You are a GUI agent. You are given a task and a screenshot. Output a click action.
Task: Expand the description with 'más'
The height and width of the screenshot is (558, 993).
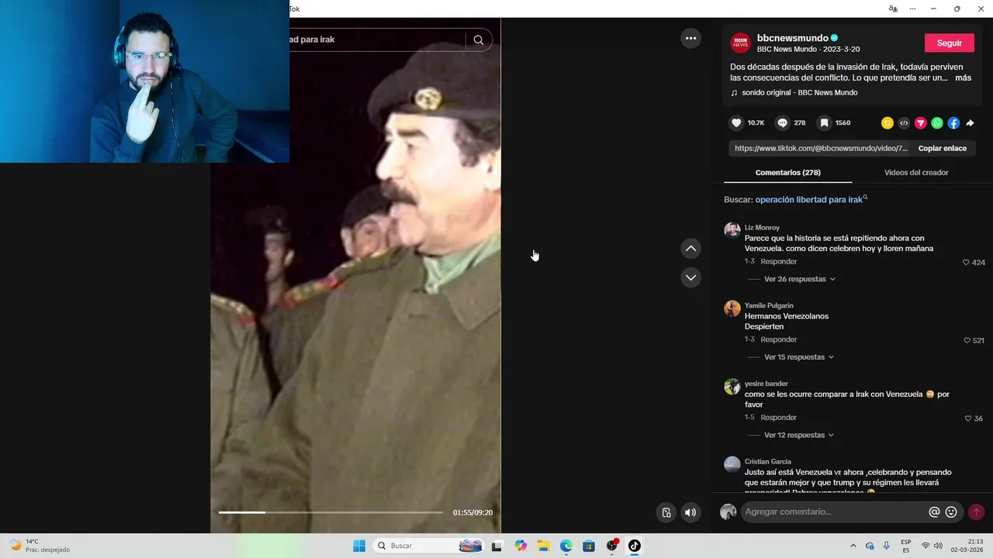[x=963, y=77]
